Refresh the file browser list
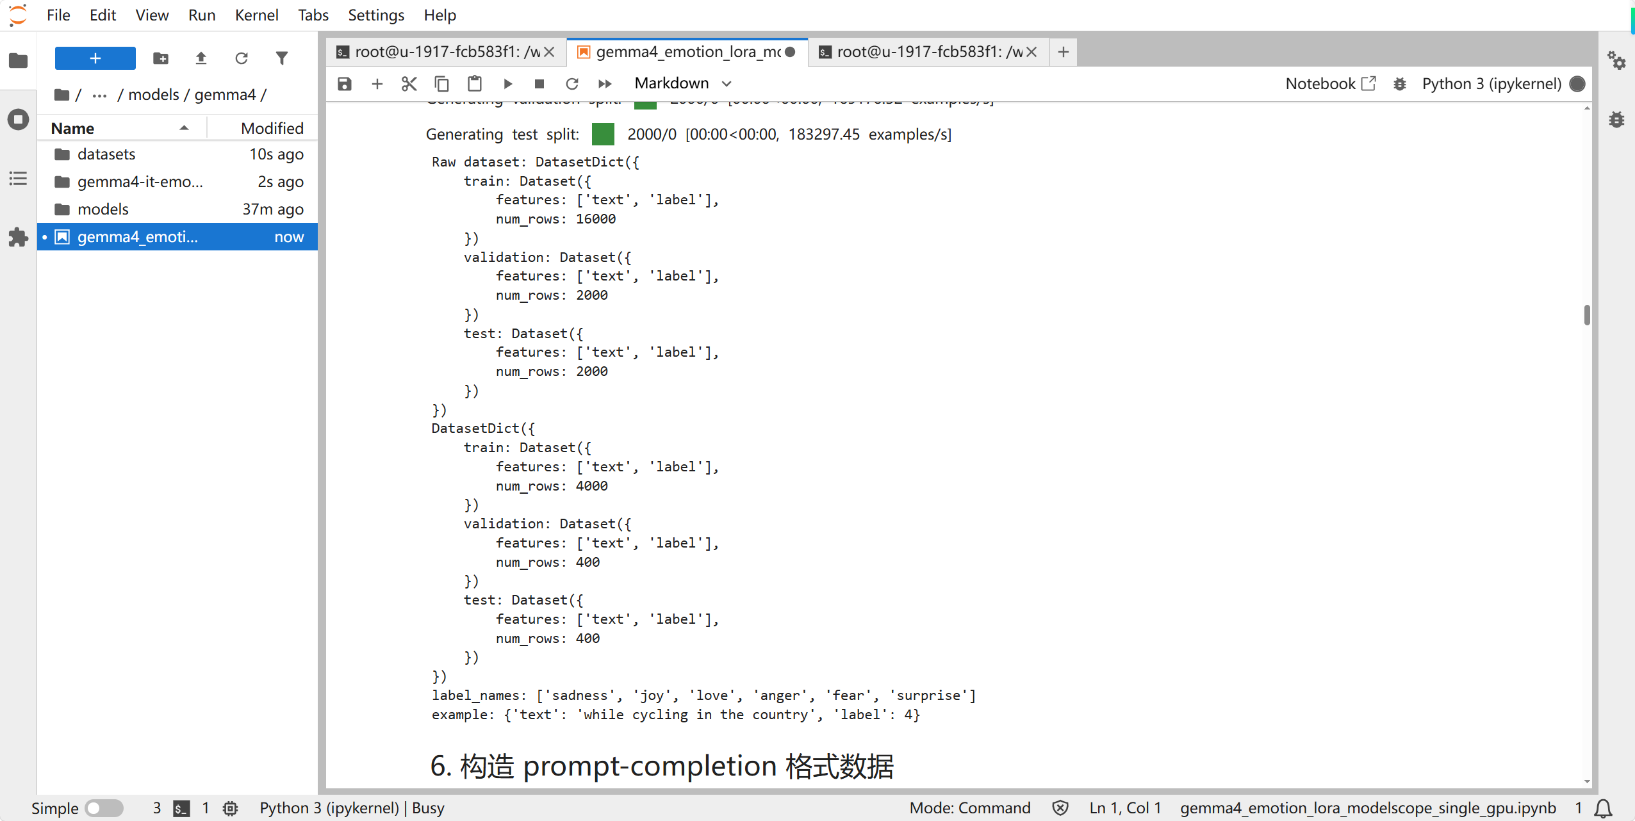The width and height of the screenshot is (1635, 821). click(x=242, y=58)
